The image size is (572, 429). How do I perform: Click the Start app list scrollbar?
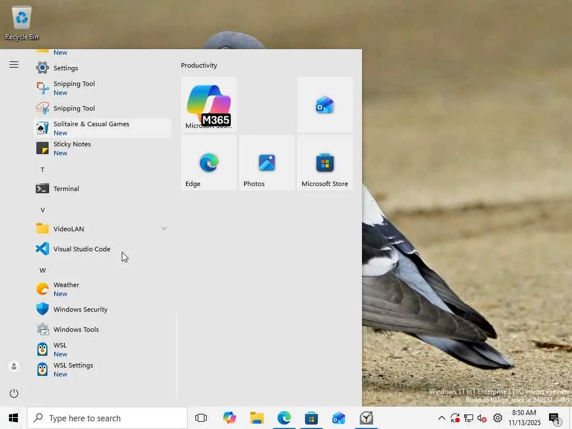coord(176,356)
